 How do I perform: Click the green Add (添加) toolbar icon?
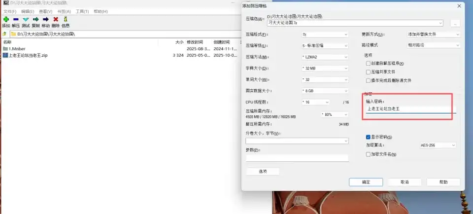click(6, 20)
